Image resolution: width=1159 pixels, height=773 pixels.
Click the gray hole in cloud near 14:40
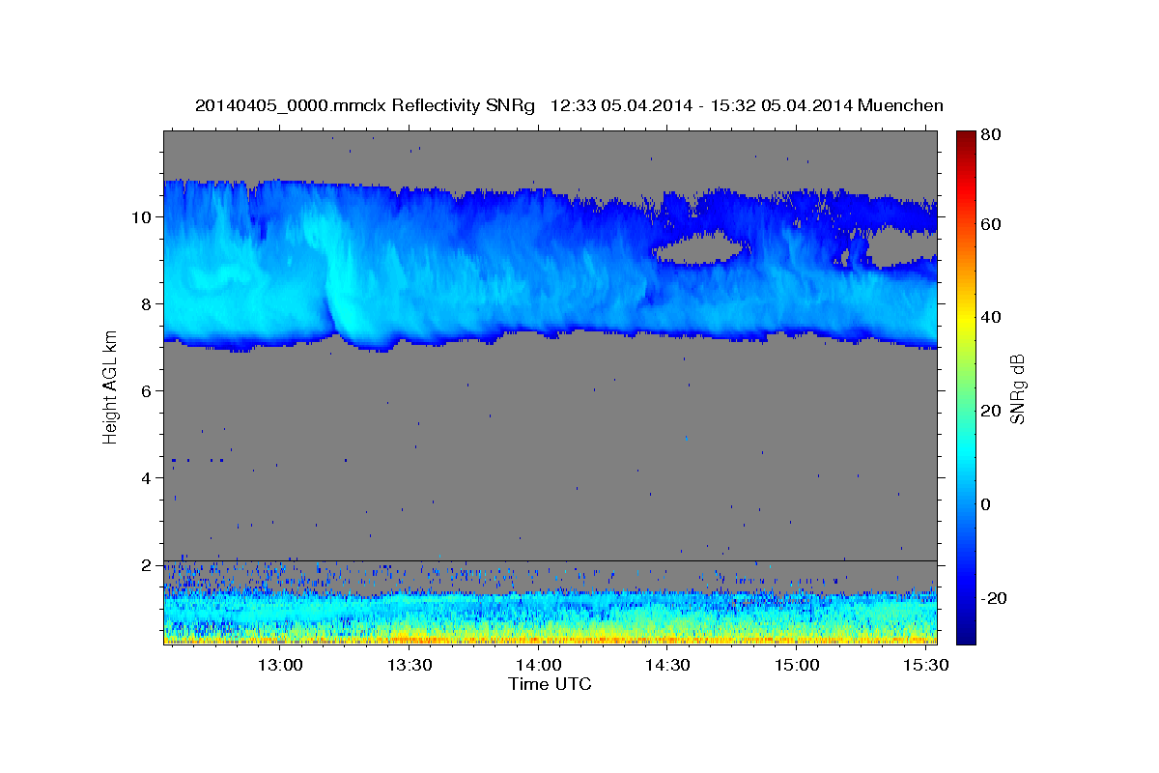point(697,249)
